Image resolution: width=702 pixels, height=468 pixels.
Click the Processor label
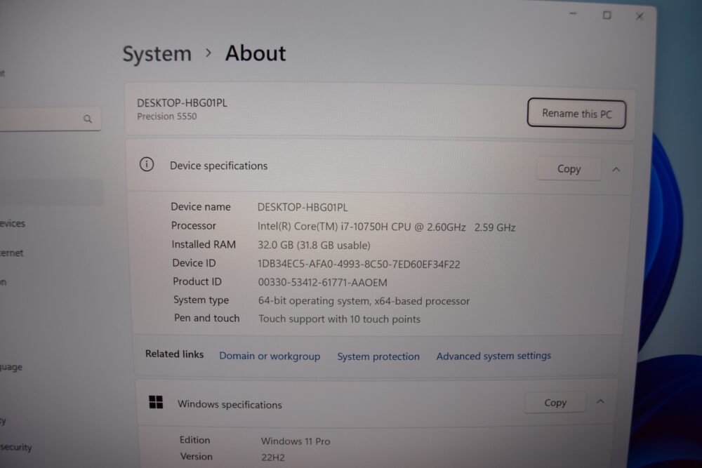pos(194,225)
